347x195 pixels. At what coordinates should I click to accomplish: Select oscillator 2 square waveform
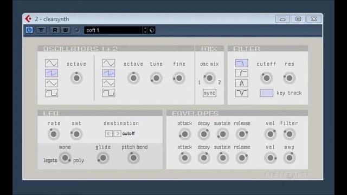[108, 93]
